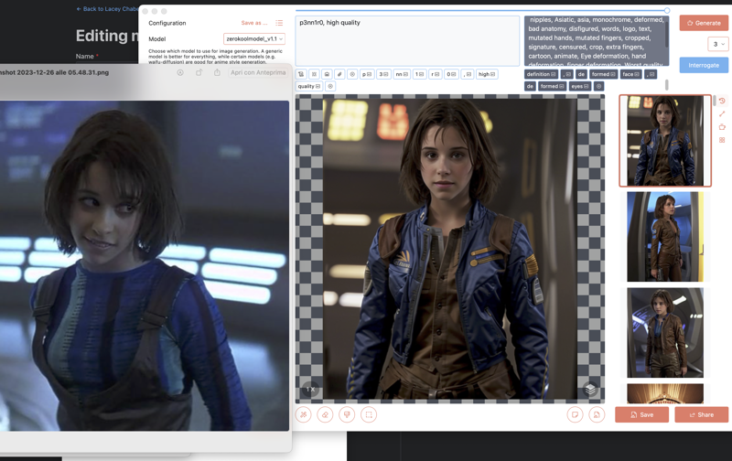Screen dimensions: 732x461
Task: Open the configuration list icon beside Save as
Action: click(279, 23)
